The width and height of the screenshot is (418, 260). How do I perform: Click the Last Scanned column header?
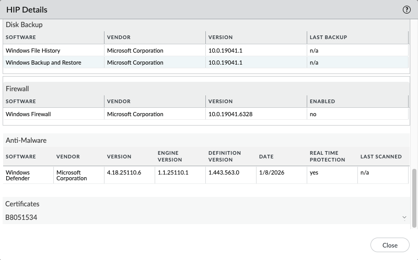coord(381,156)
